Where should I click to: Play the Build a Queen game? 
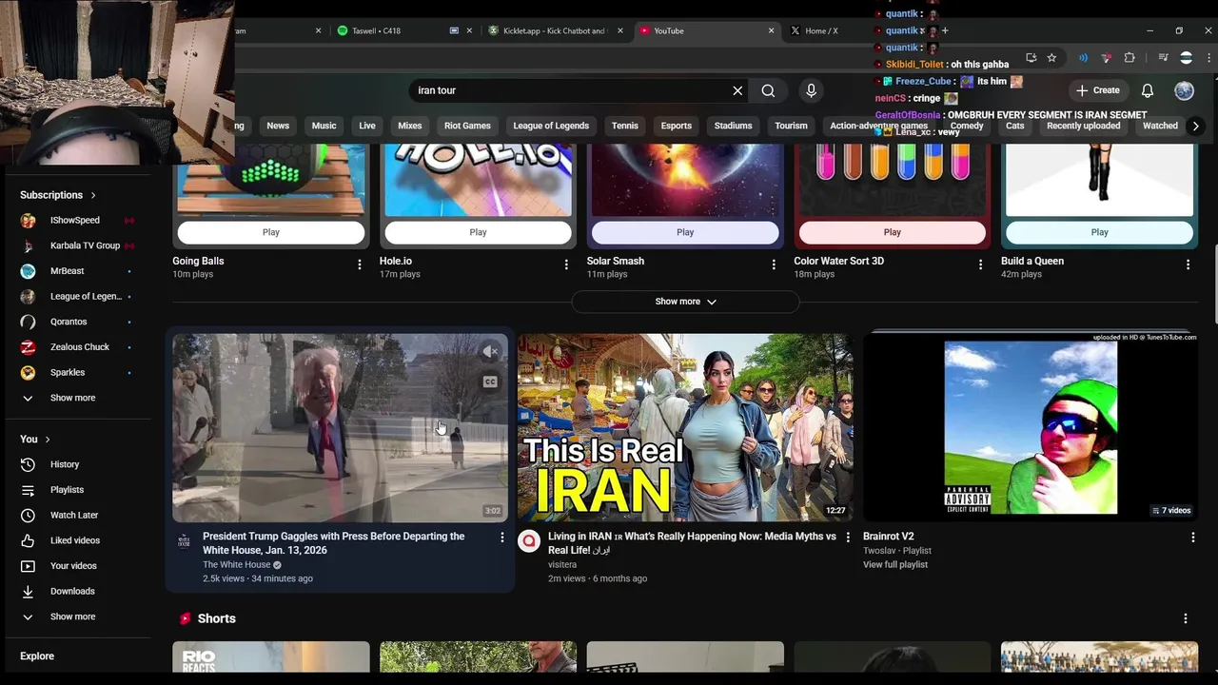pos(1100,232)
